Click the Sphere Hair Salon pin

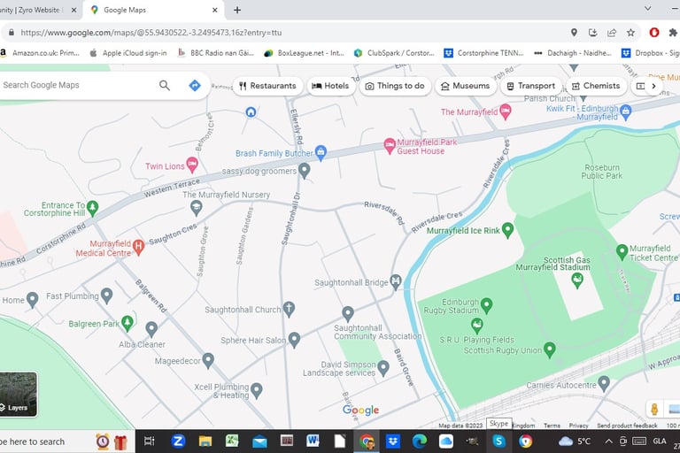click(x=295, y=340)
